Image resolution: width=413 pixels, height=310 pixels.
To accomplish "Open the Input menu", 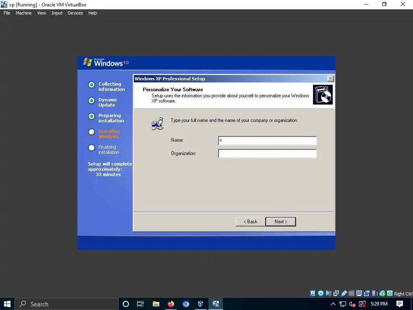I will [x=57, y=13].
